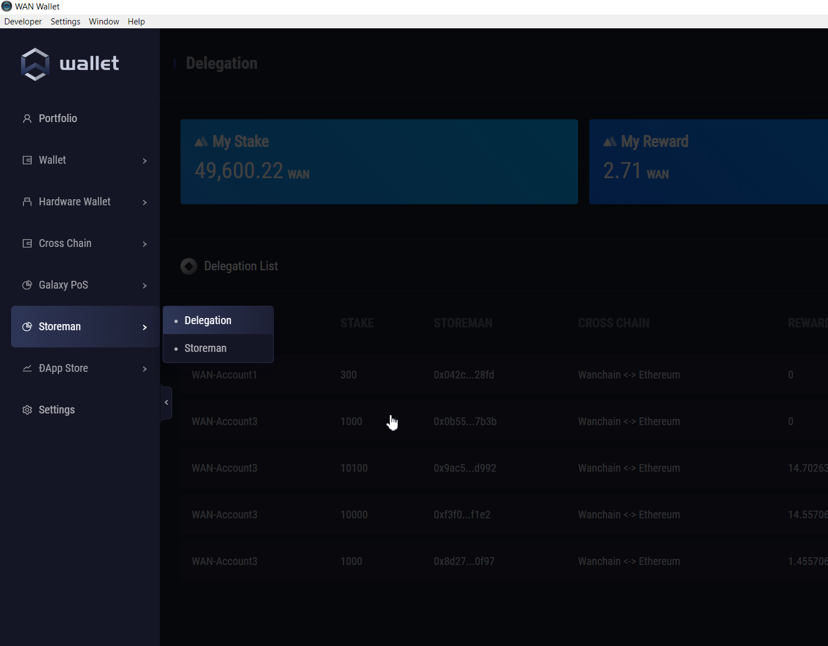The image size is (828, 646).
Task: Open the Wallet sidebar label
Action: click(x=52, y=160)
